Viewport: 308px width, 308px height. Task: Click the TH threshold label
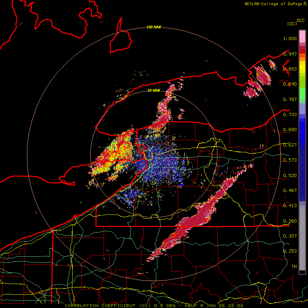coord(294,267)
